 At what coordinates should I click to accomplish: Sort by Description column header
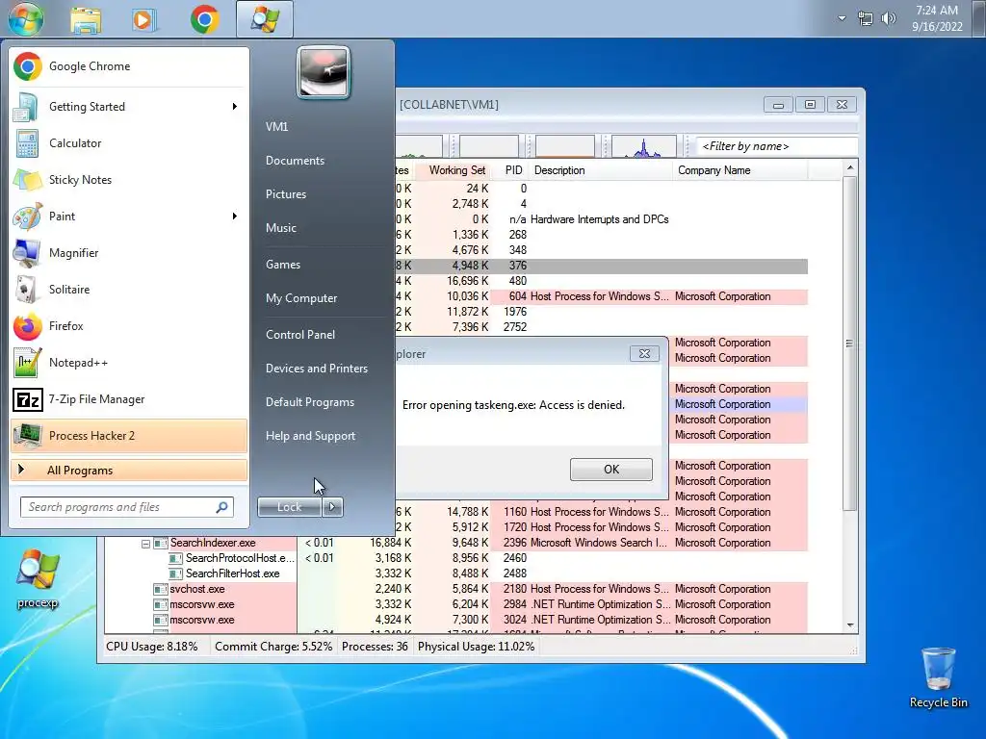601,170
